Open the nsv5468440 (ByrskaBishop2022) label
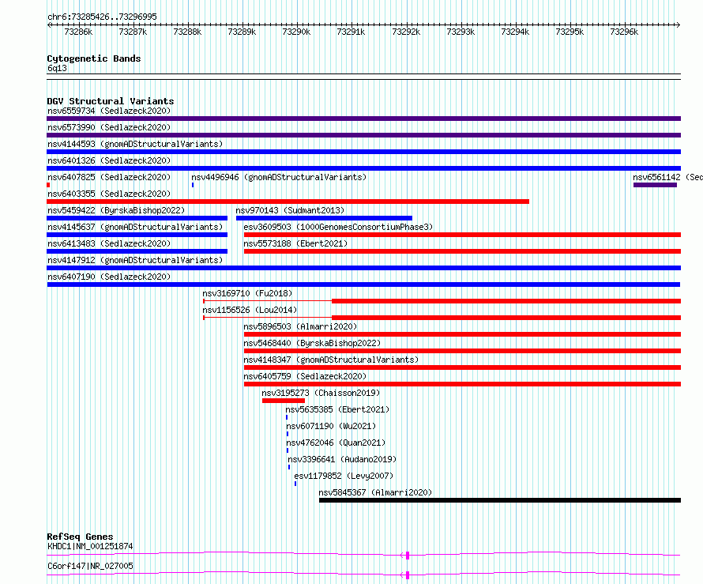703x584 pixels. 312,343
